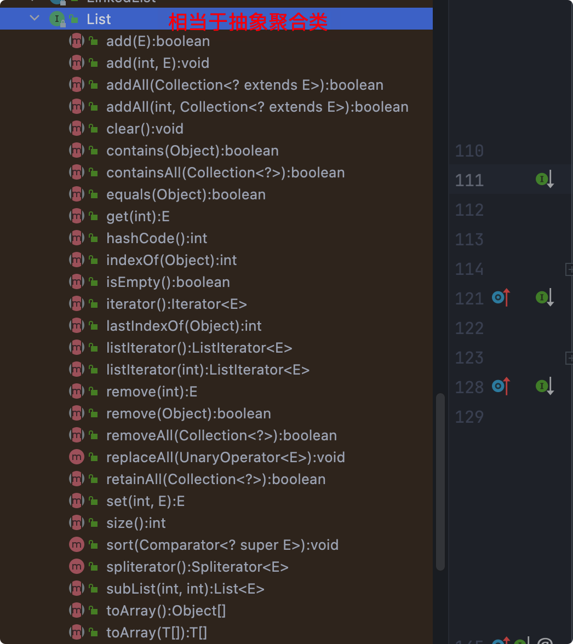Select sort(Comparator<? super E>):void method

[x=222, y=545]
